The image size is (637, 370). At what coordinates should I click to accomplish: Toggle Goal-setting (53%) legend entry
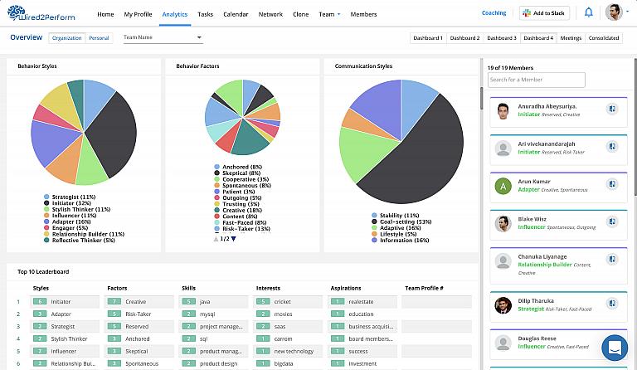401,222
